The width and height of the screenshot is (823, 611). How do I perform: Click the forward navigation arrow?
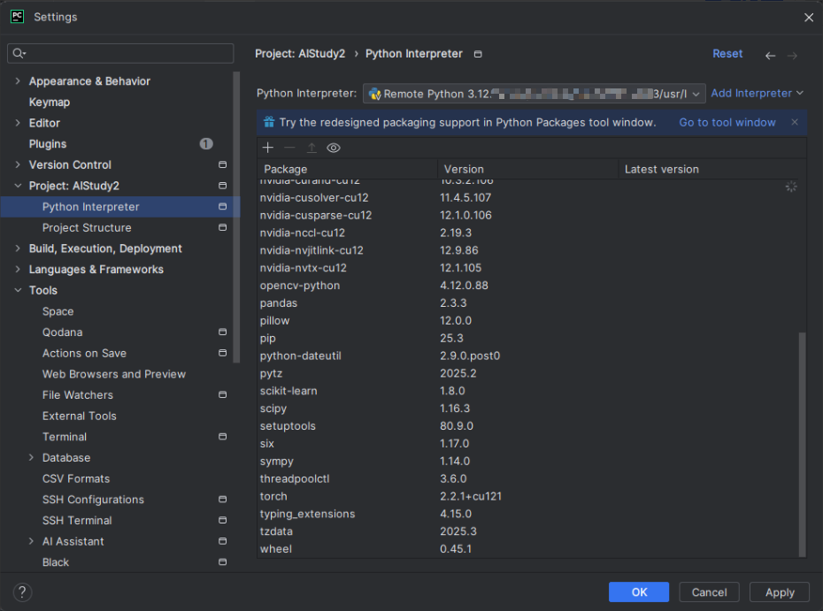click(792, 55)
